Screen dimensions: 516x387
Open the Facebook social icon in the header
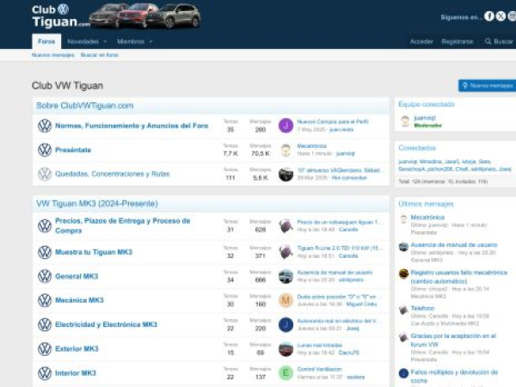coord(489,16)
